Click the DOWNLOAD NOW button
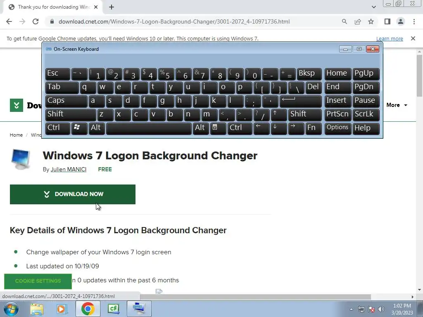Viewport: 423px width, 317px height. click(73, 194)
